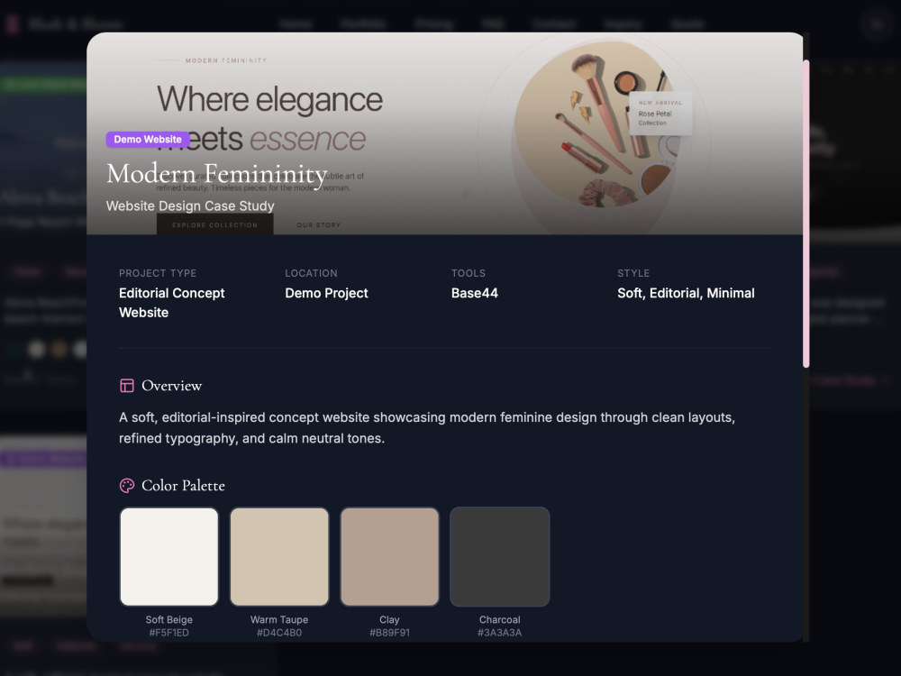Click the Where elegance headline in preview
Screen dimensions: 901x676
click(269, 99)
